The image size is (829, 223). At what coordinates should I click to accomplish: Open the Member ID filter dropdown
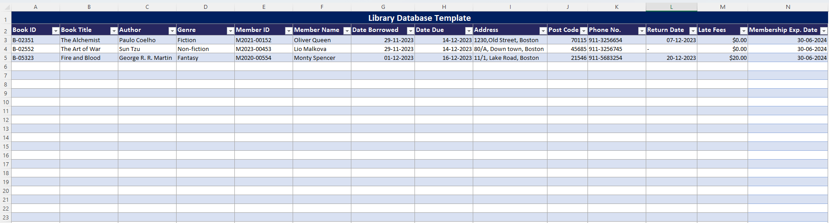coord(289,31)
